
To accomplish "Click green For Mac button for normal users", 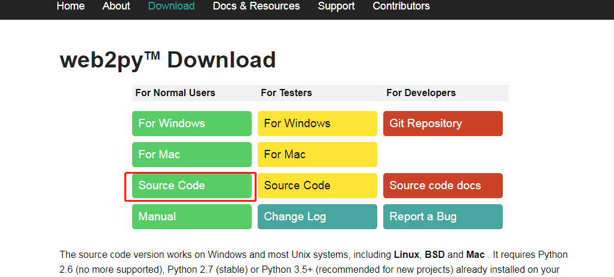I will 192,155.
